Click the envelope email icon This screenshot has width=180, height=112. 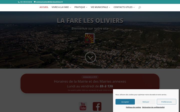click(35, 2)
